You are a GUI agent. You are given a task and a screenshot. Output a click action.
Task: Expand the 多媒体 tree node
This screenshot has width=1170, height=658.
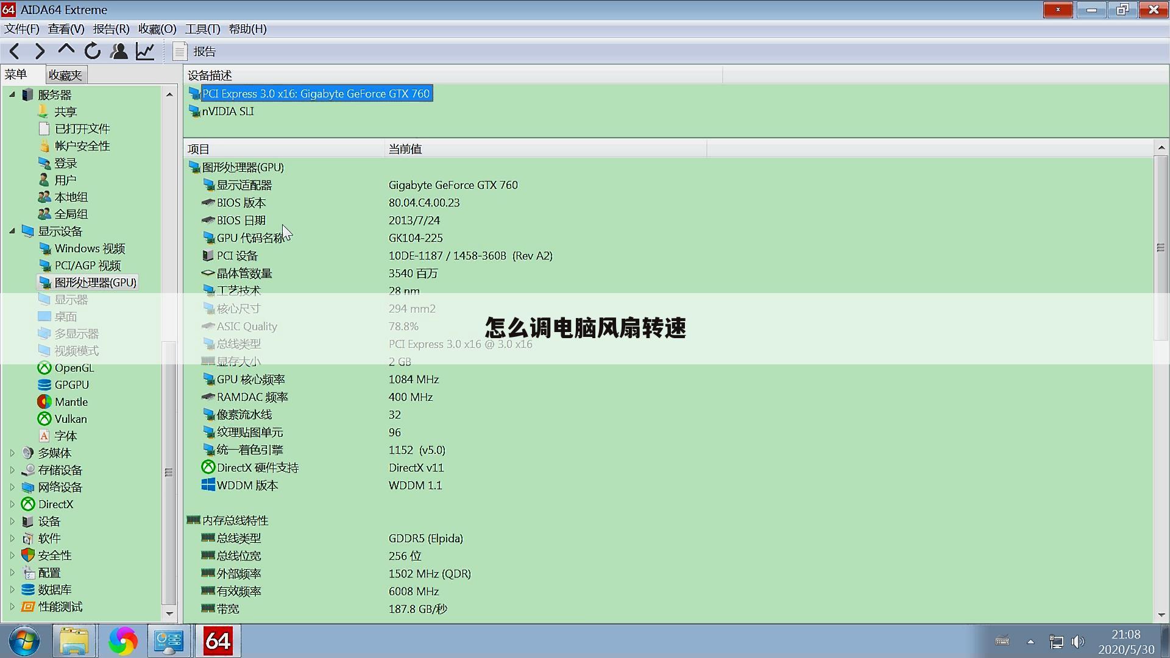click(x=12, y=453)
